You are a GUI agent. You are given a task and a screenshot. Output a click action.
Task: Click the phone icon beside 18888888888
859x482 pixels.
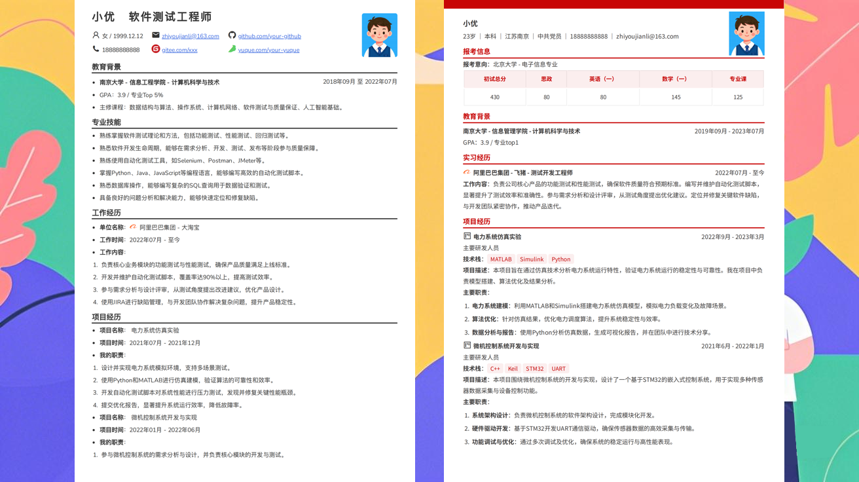point(96,49)
